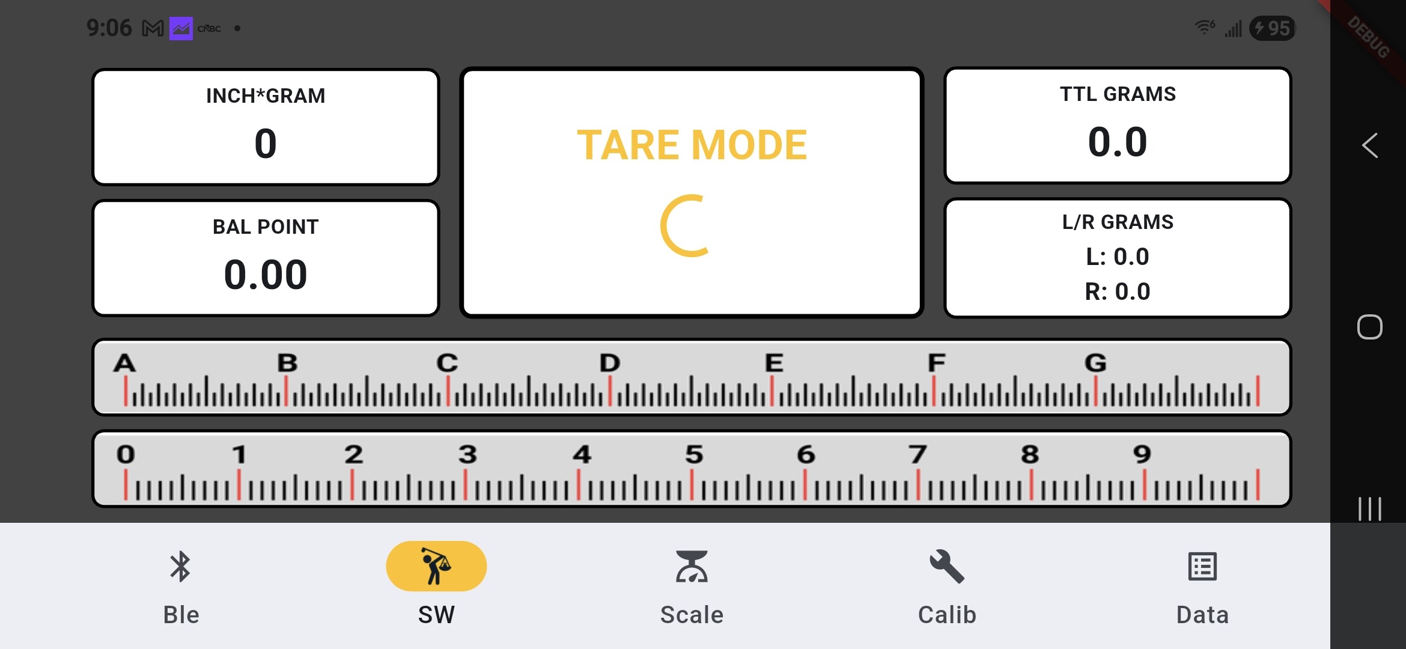This screenshot has height=649, width=1406.
Task: Tap the BAL POINT value card
Action: [266, 258]
